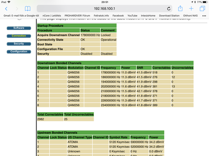Open the Feliratok.info bookmark

101,16
